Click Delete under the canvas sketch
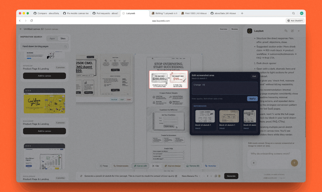 129,100
